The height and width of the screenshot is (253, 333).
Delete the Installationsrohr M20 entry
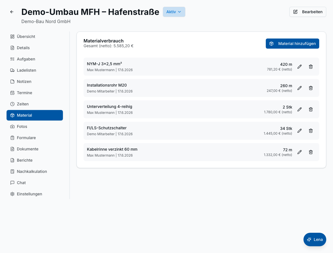point(311,88)
